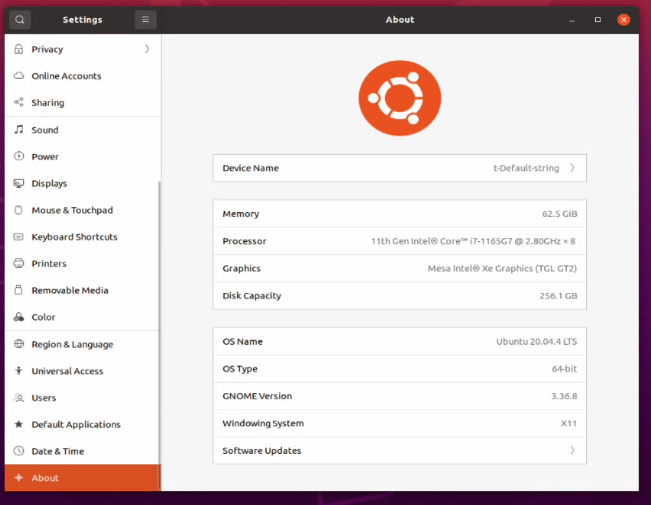Image resolution: width=651 pixels, height=505 pixels.
Task: Open Region & Language settings
Action: (x=82, y=344)
